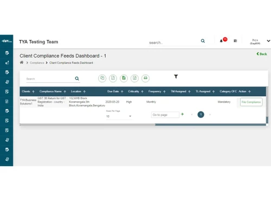
Task: Click the TYA logo in the sidebar
Action: 7,41
